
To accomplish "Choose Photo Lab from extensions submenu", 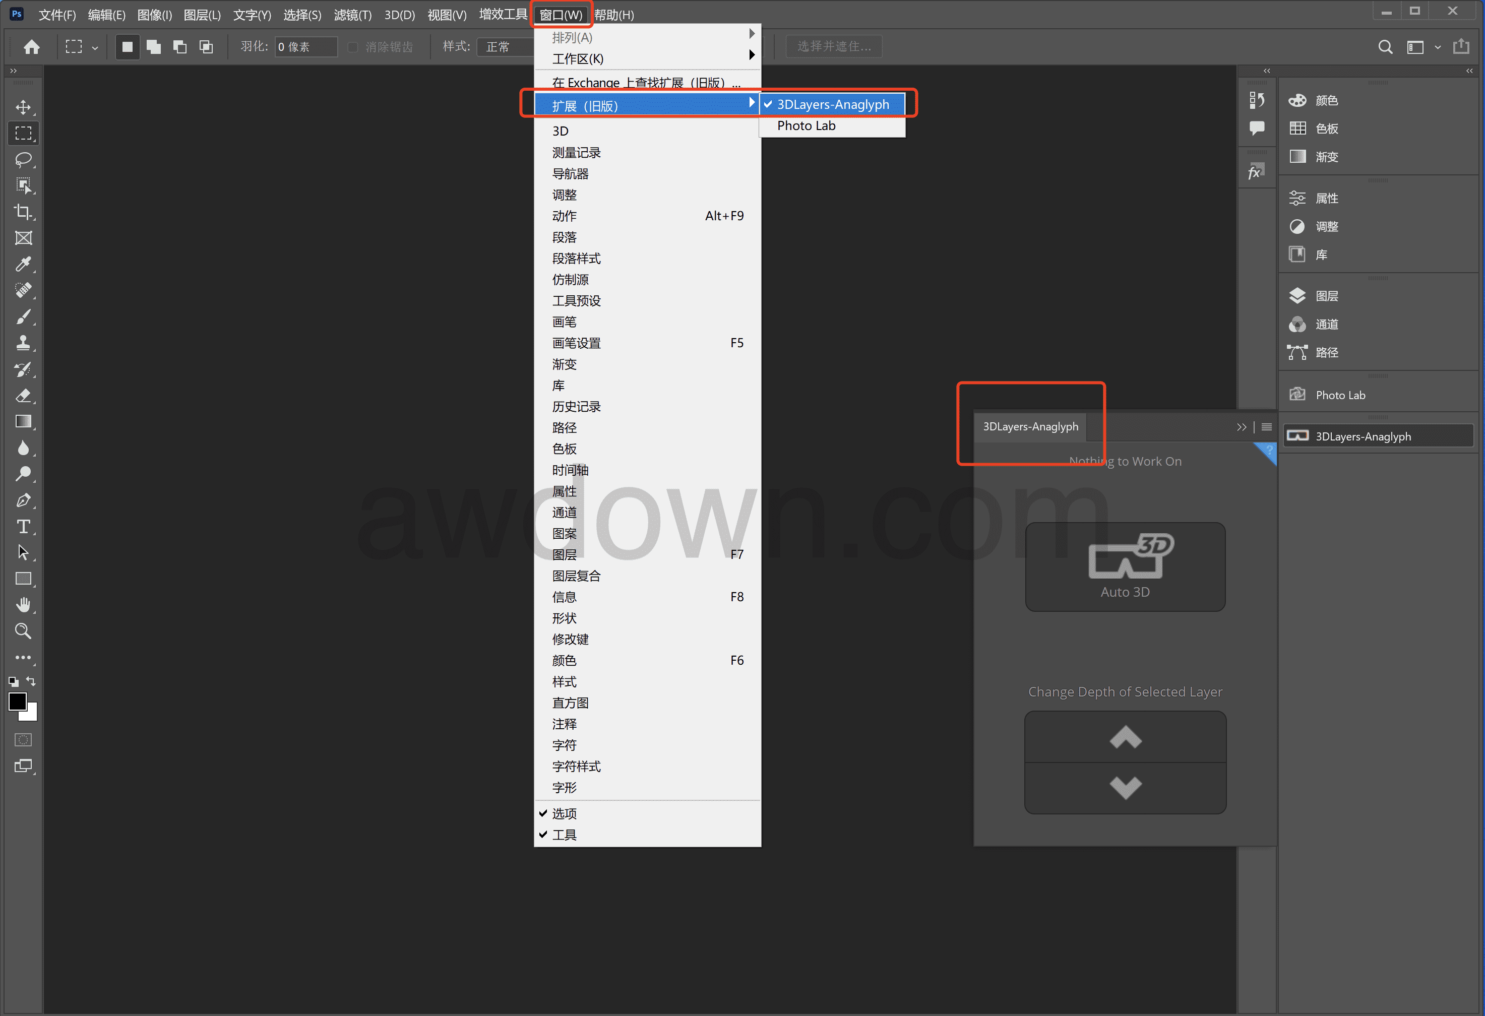I will click(807, 126).
